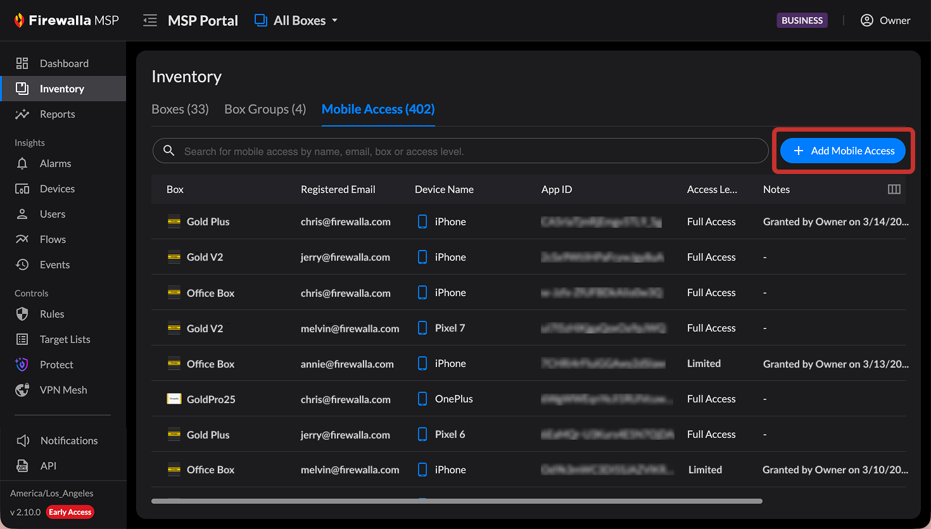Viewport: 931px width, 529px height.
Task: Open Target Lists in the sidebar
Action: 65,339
